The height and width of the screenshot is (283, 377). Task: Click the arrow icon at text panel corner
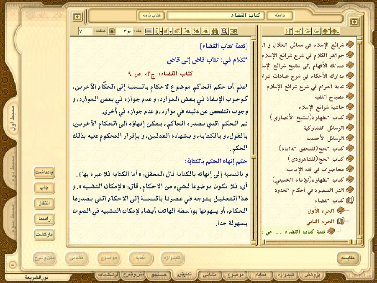coord(77,17)
